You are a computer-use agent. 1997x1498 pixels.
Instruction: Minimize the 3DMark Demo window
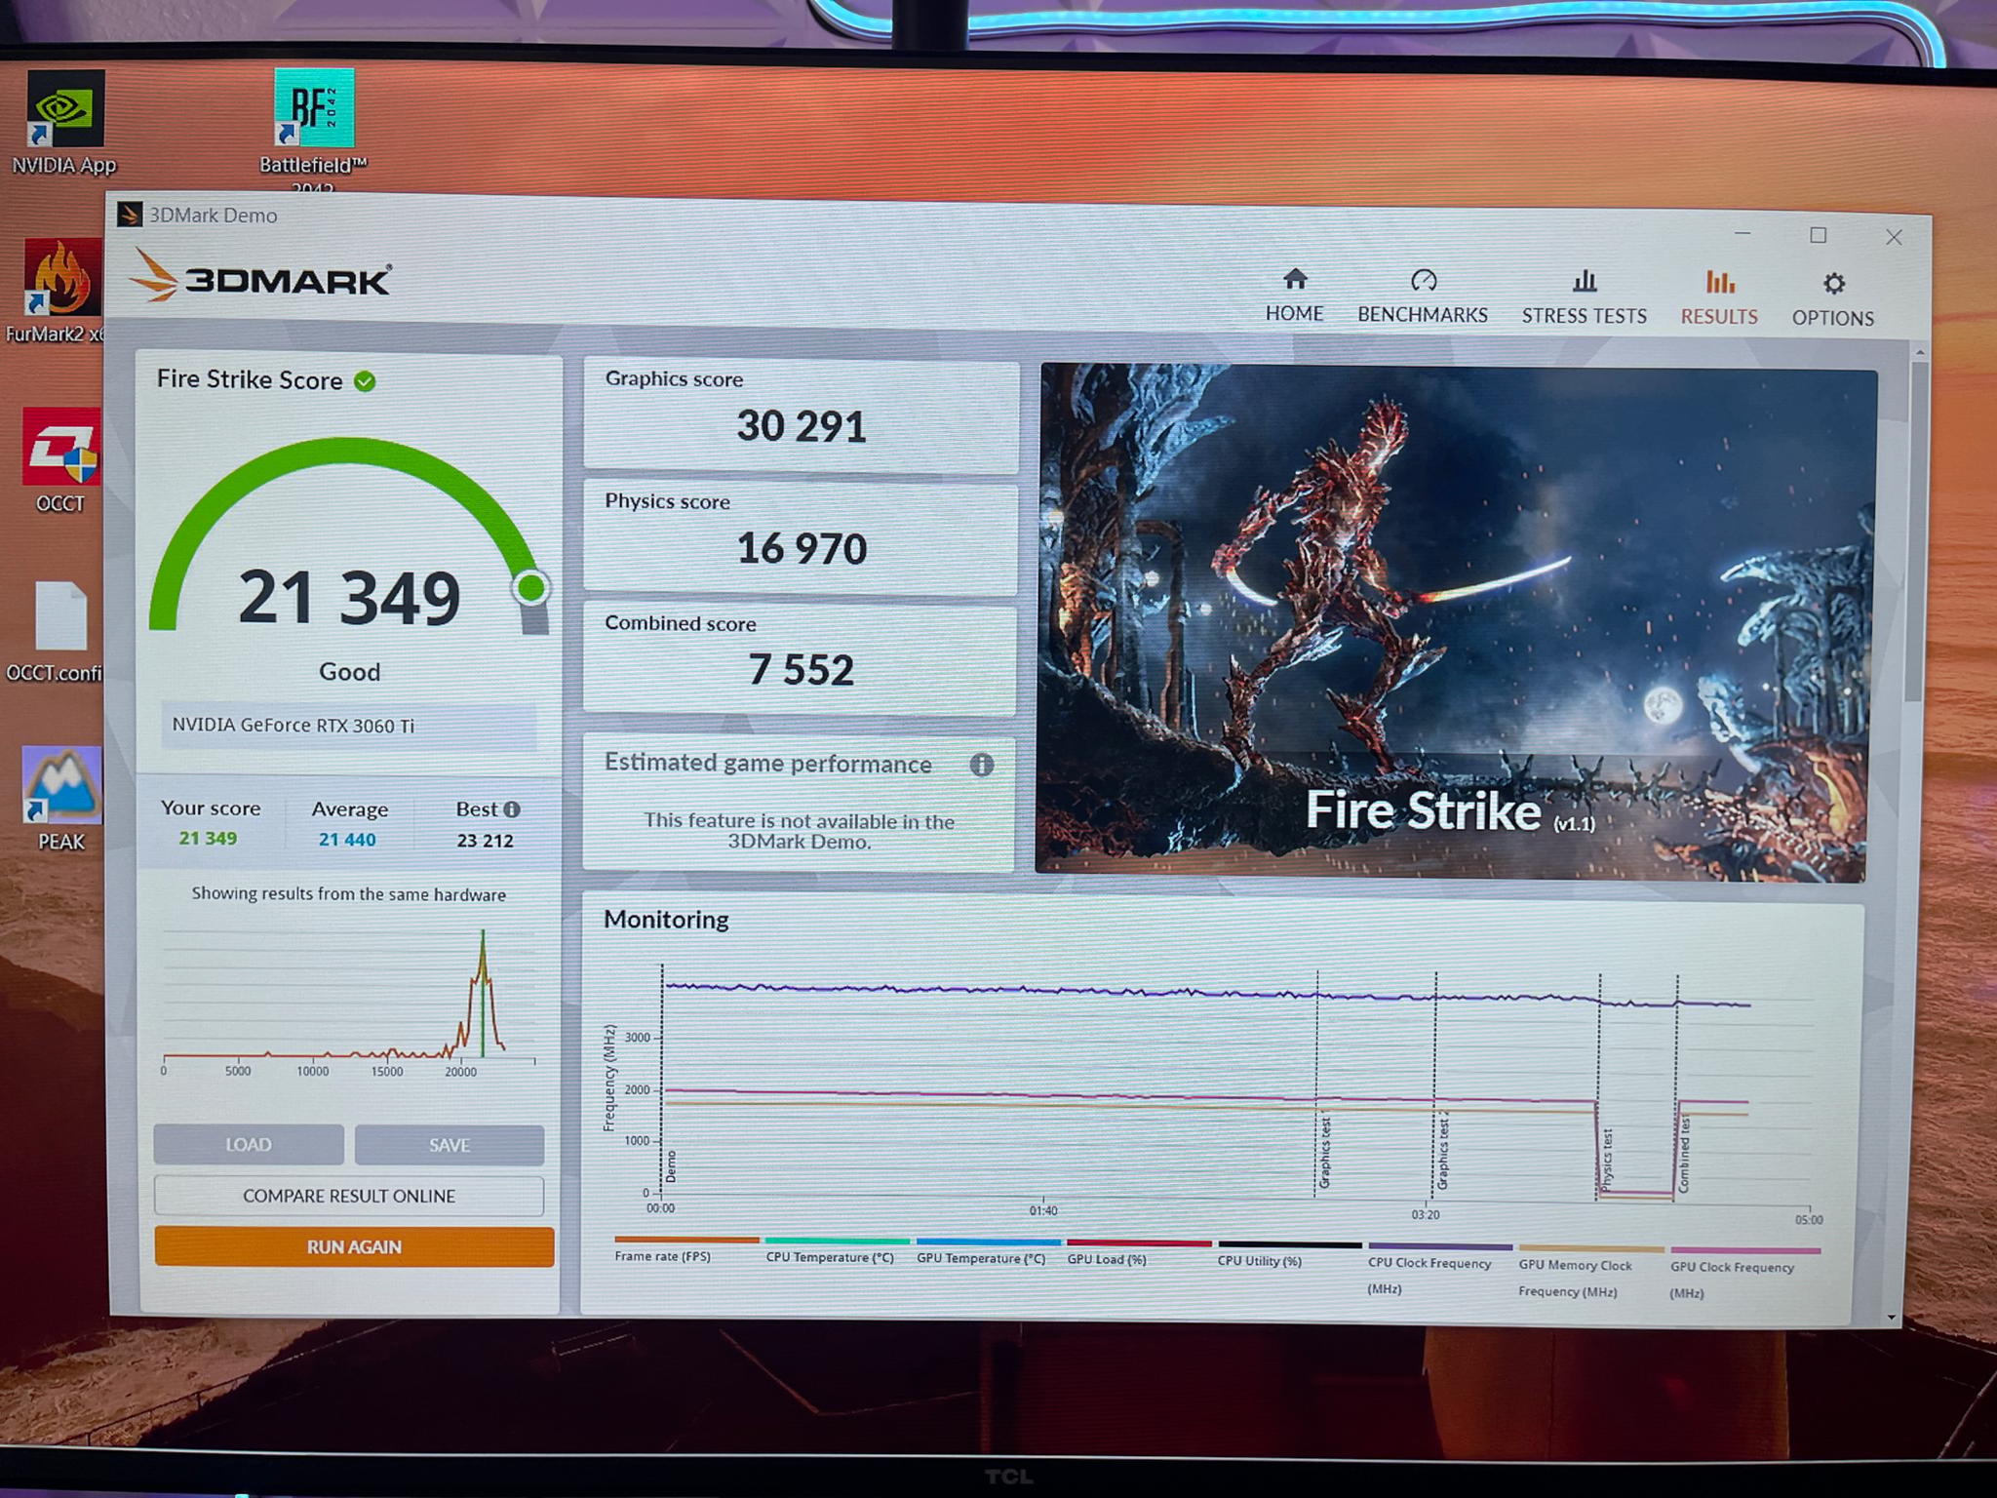click(x=1742, y=234)
